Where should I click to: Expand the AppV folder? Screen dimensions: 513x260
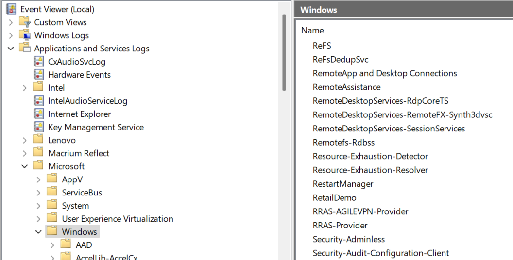[x=38, y=179]
